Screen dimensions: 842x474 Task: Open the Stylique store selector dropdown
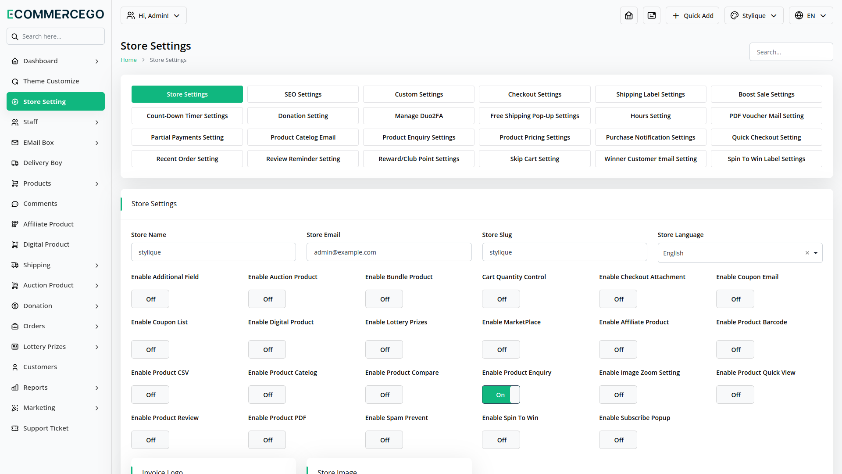[x=754, y=15]
